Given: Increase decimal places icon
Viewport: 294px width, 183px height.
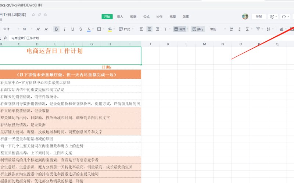Looking at the screenshot, I should pos(232,29).
